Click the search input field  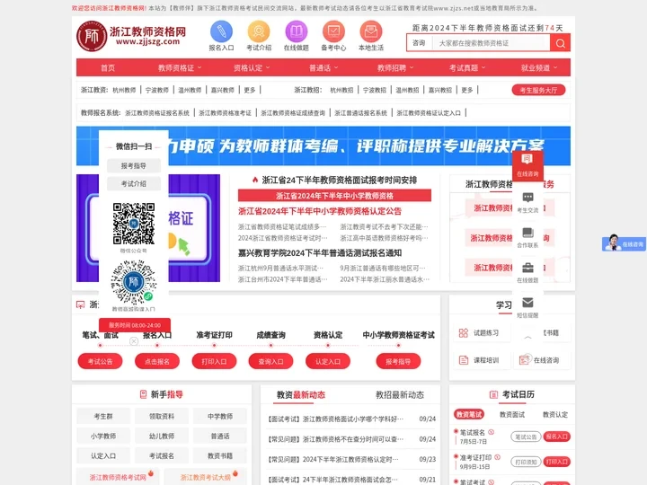[x=491, y=43]
